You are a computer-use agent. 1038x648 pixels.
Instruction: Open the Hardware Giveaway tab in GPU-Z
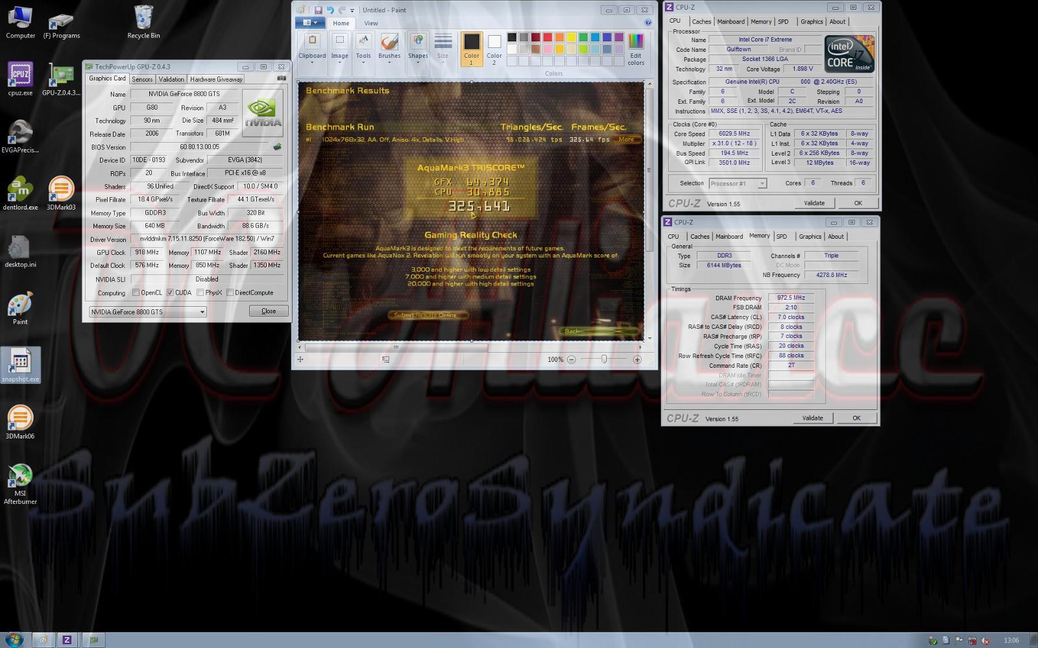pyautogui.click(x=216, y=79)
